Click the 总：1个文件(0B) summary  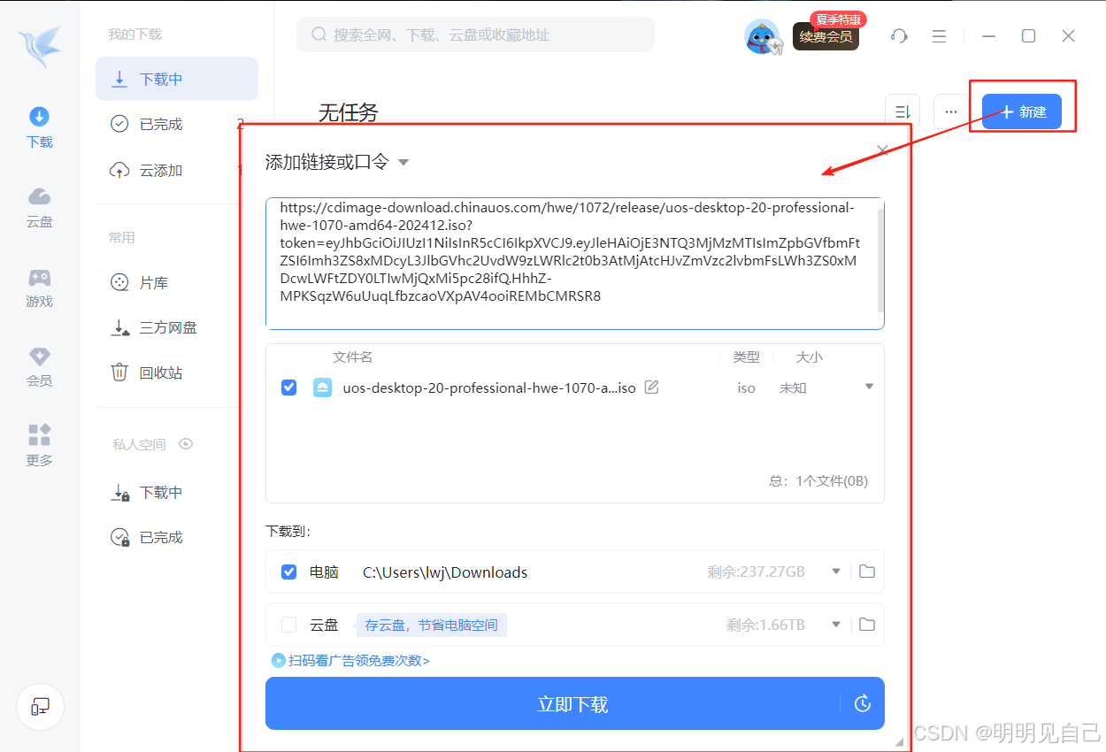pyautogui.click(x=818, y=481)
